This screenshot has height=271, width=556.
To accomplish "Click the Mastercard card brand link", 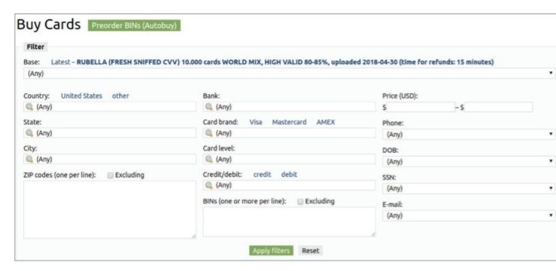I will tap(290, 122).
